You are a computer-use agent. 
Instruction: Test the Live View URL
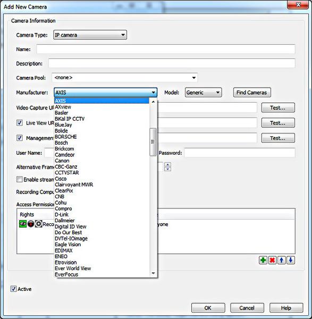point(278,123)
